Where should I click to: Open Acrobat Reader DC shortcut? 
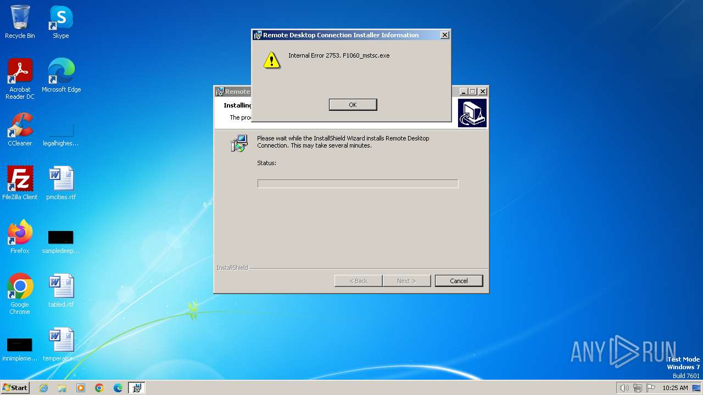(x=20, y=79)
